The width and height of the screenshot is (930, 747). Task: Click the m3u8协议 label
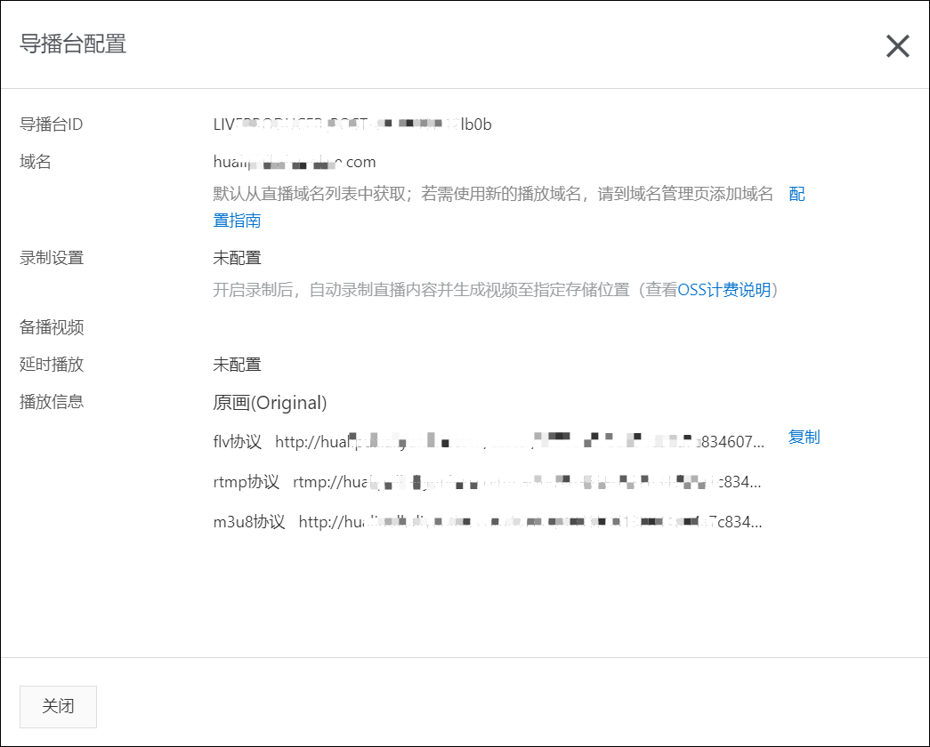pyautogui.click(x=249, y=522)
